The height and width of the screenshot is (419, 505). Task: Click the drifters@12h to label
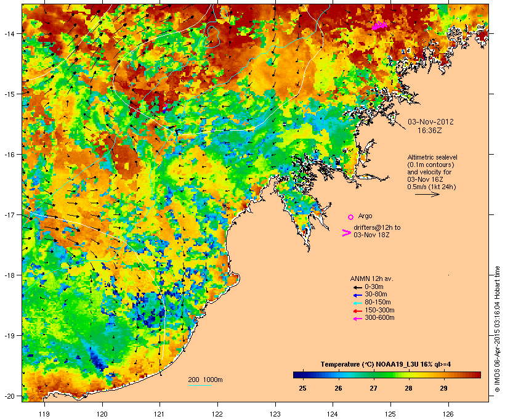[377, 227]
